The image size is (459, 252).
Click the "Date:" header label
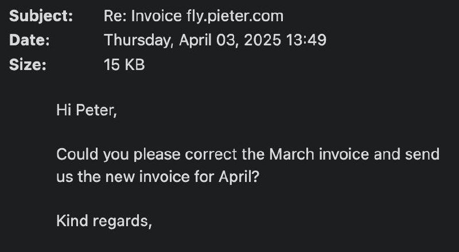30,41
